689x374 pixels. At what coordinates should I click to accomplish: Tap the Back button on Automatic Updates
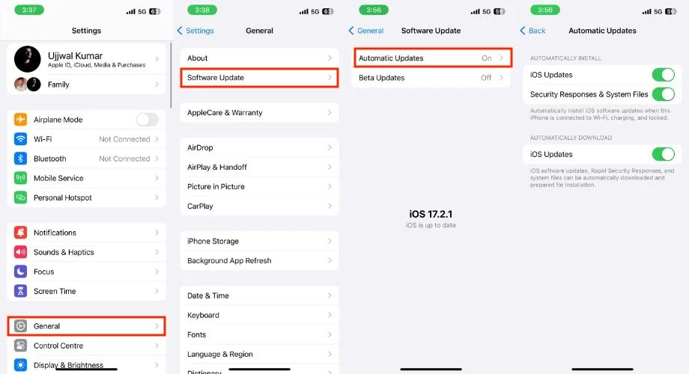coord(532,31)
